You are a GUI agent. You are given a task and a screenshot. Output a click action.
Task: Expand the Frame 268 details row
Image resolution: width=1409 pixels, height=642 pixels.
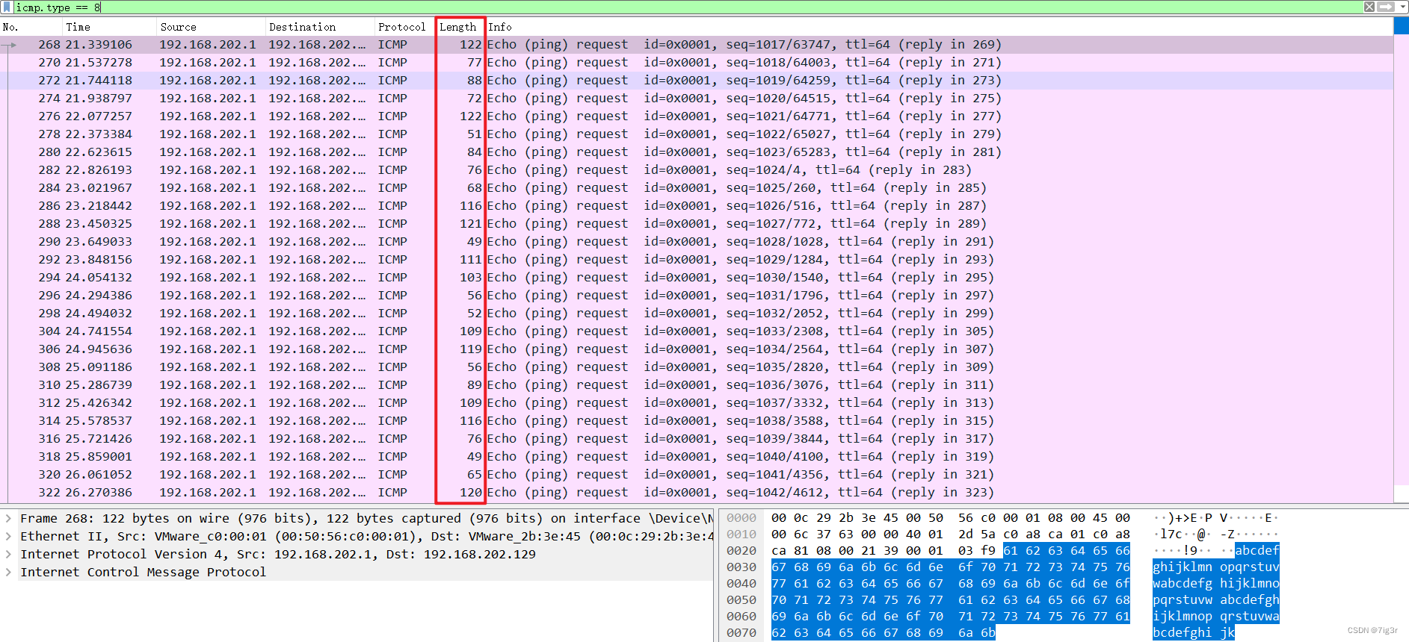pos(8,518)
